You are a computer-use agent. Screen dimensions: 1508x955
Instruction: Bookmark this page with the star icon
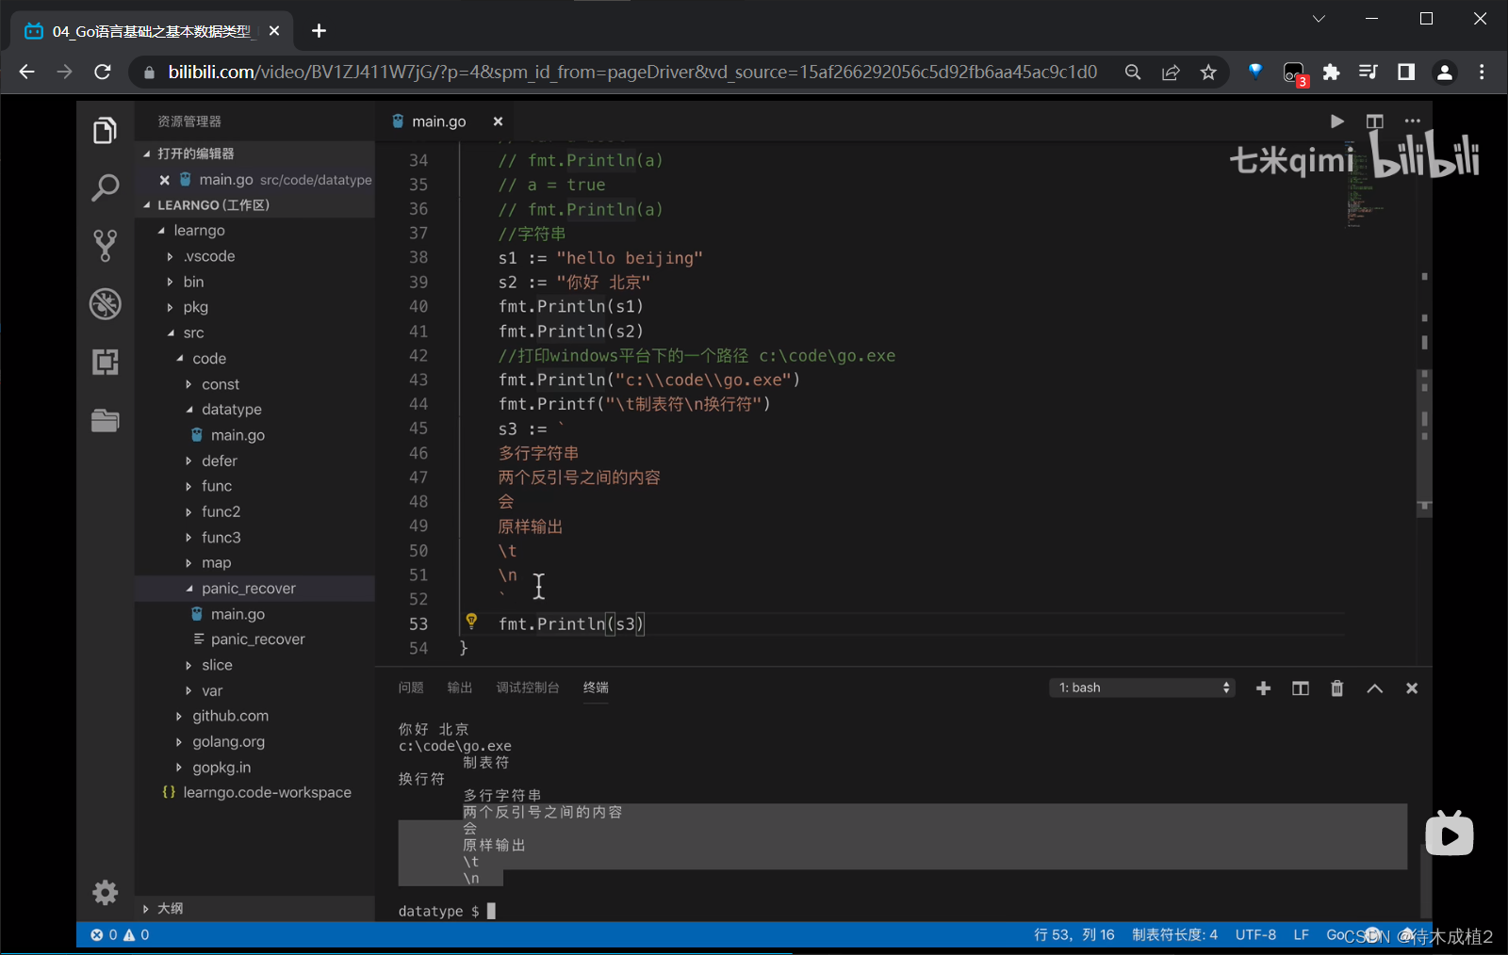1208,73
